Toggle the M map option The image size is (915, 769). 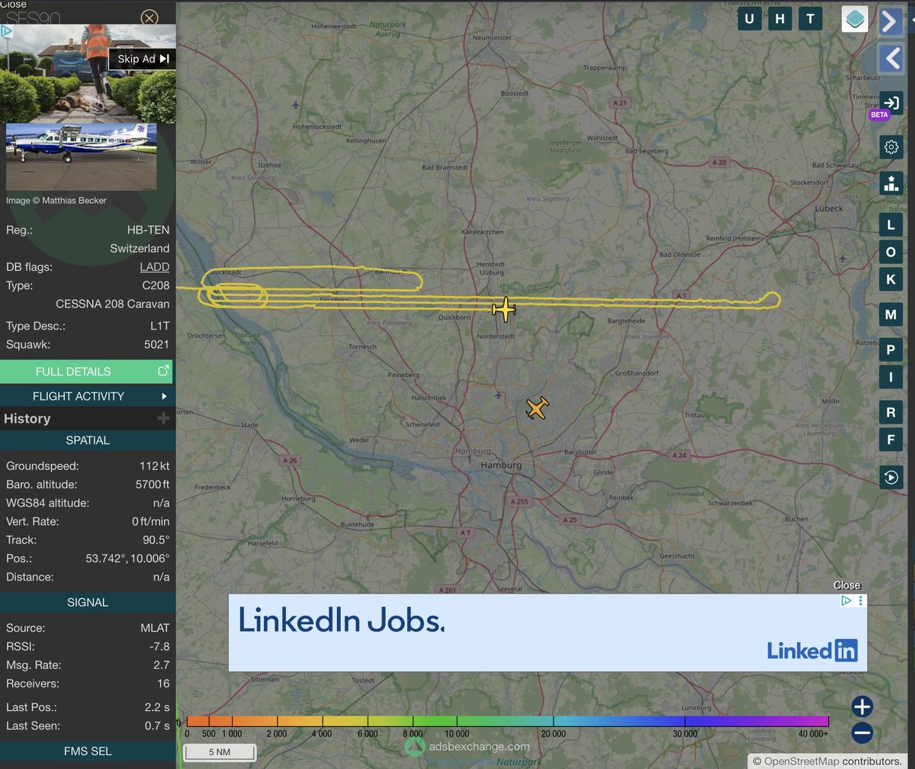(x=891, y=314)
